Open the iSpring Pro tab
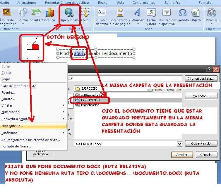 (172, 3)
